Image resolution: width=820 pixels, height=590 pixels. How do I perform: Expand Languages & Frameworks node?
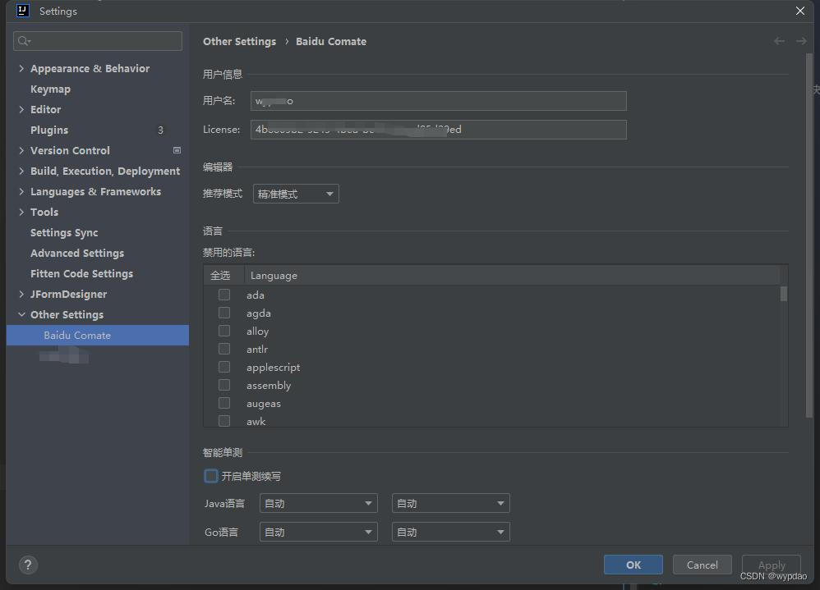pos(21,192)
